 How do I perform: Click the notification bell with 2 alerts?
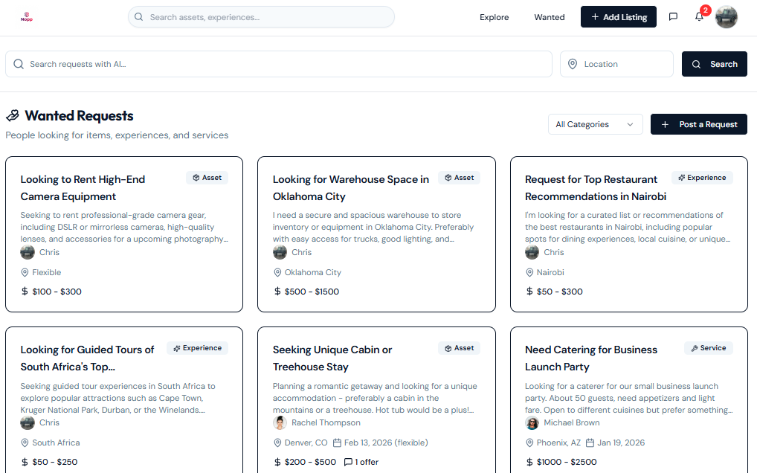coord(699,18)
